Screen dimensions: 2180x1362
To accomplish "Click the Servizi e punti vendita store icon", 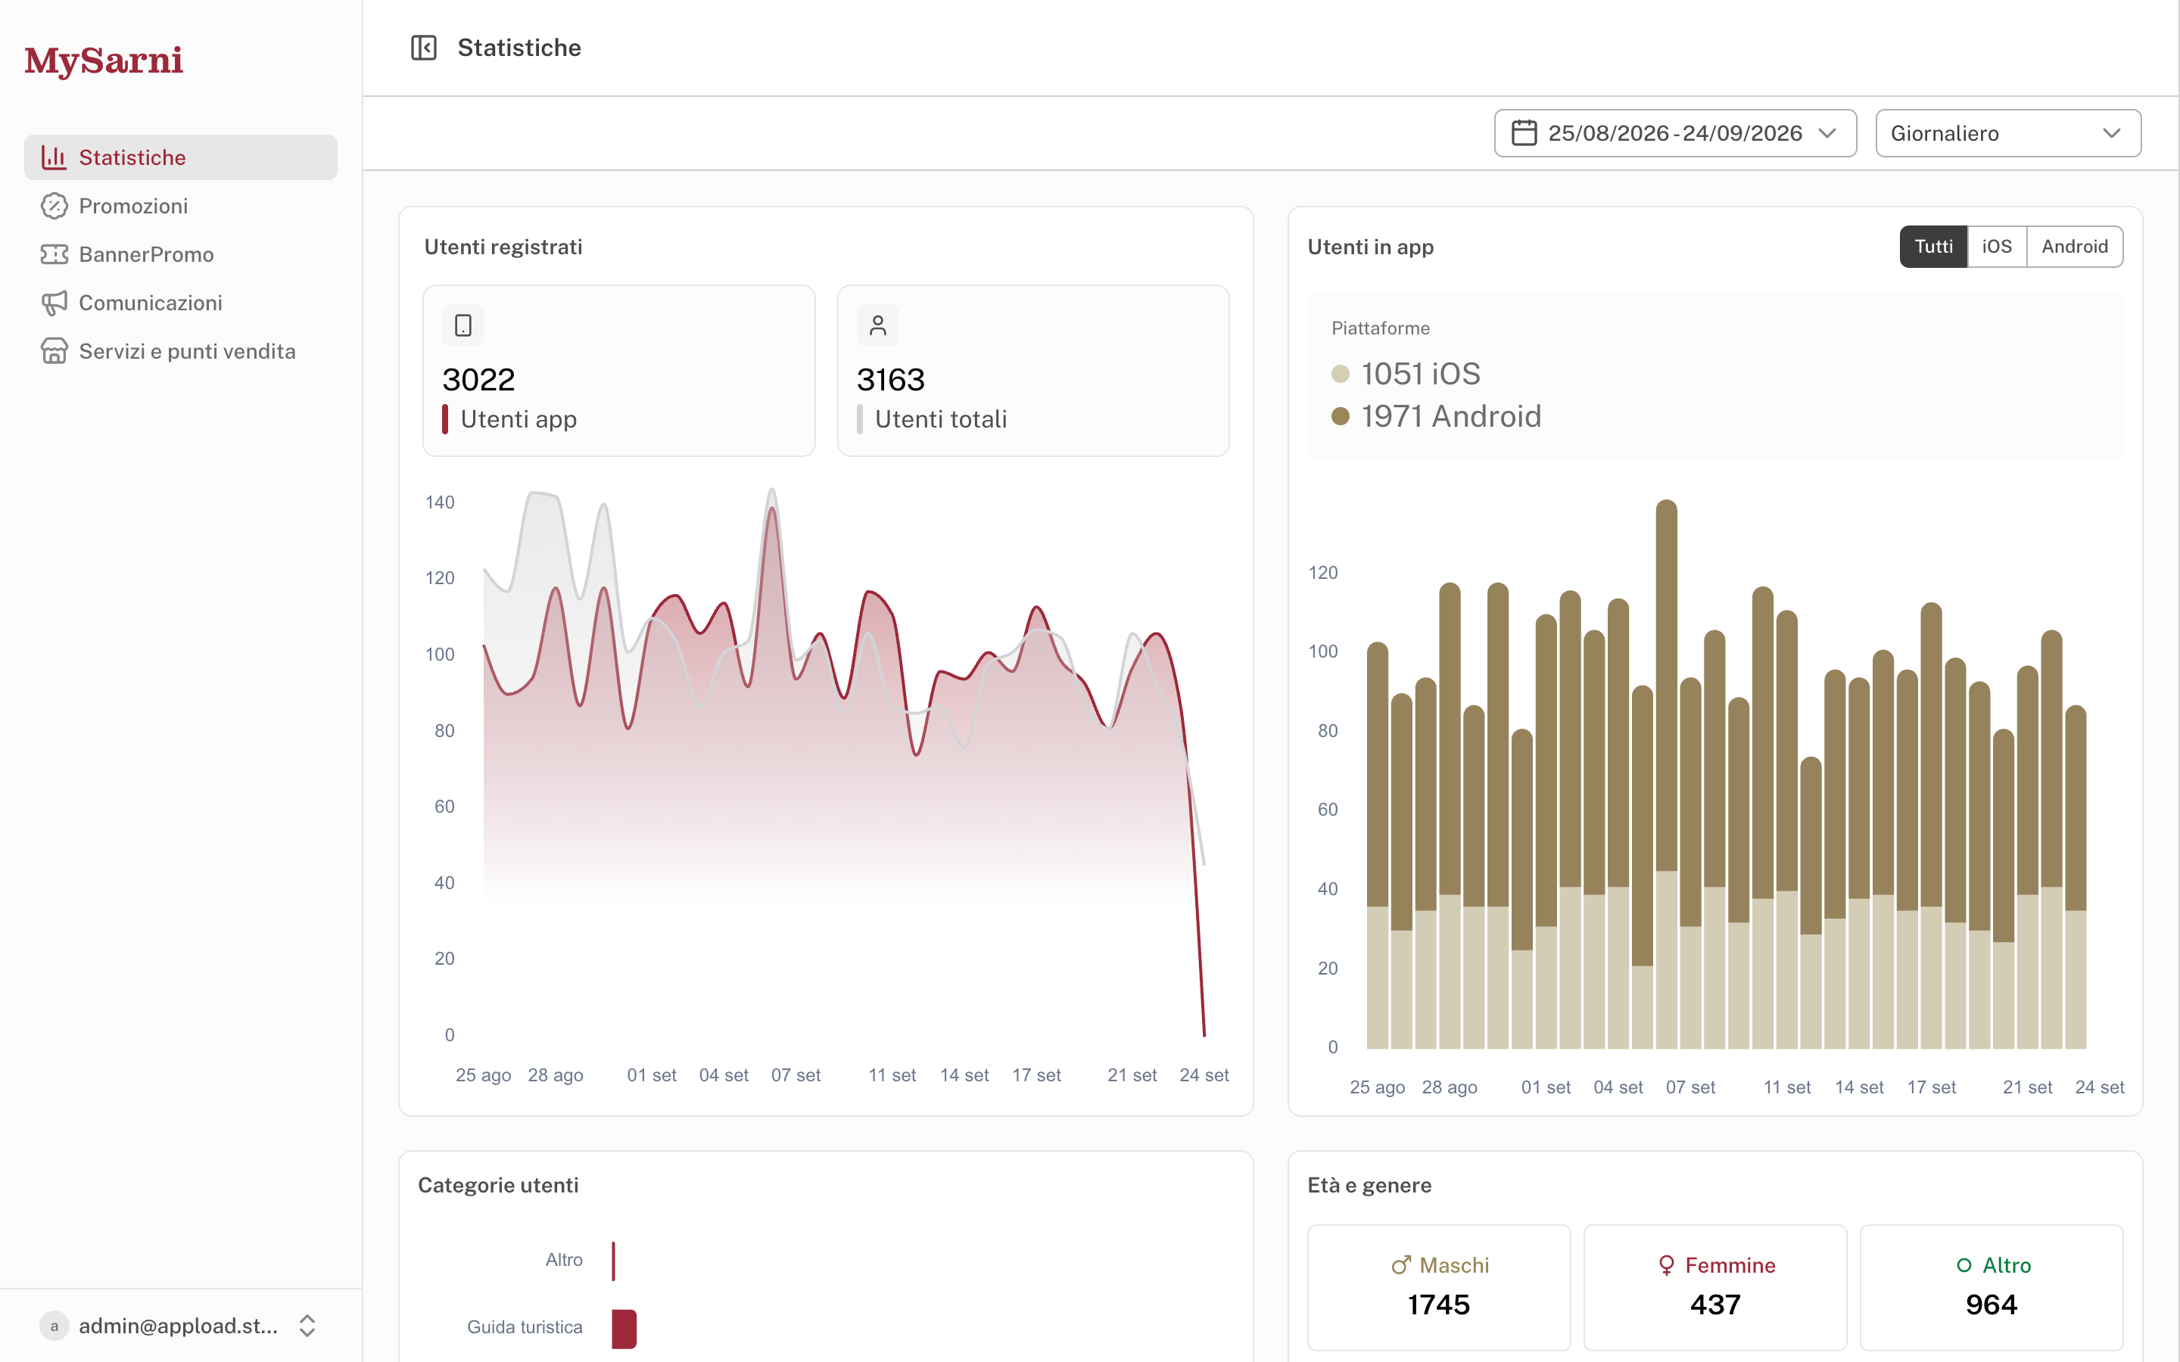I will 54,351.
